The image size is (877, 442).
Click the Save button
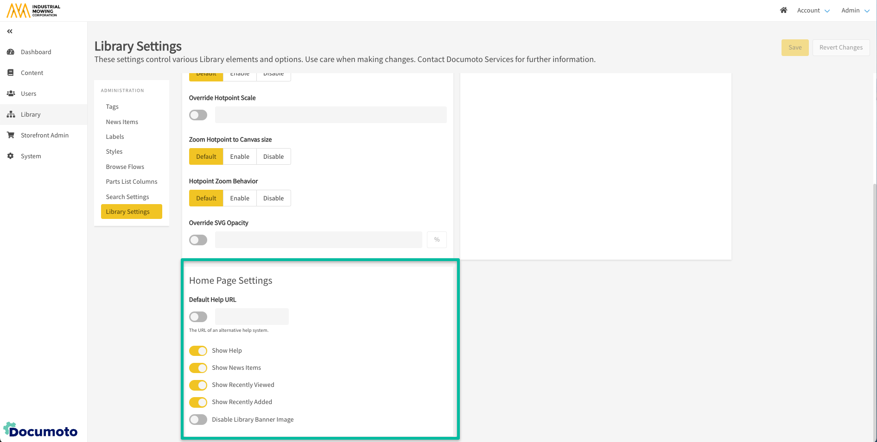click(x=795, y=48)
